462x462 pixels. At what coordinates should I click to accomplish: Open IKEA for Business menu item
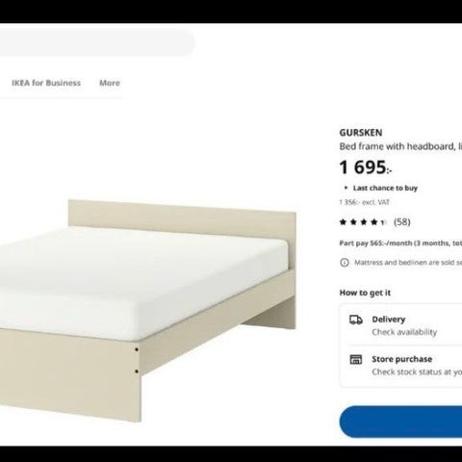pyautogui.click(x=46, y=83)
